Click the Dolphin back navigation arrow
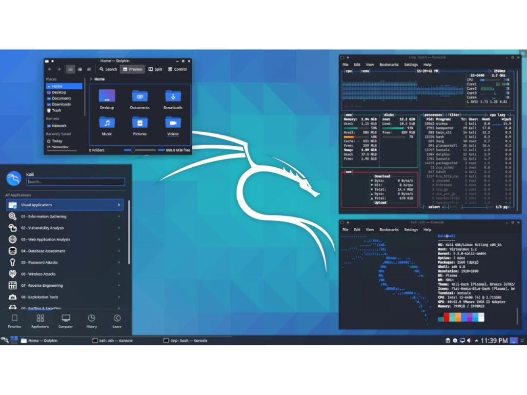Screen dimensions: 527x395 (x=50, y=69)
